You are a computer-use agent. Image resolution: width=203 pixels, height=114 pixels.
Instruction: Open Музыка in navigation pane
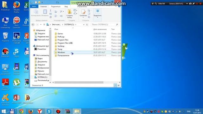[41, 71]
